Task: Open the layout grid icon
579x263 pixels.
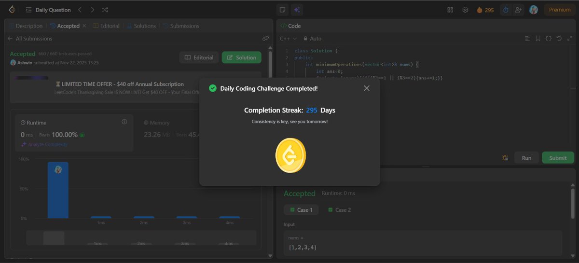Action: tap(450, 10)
